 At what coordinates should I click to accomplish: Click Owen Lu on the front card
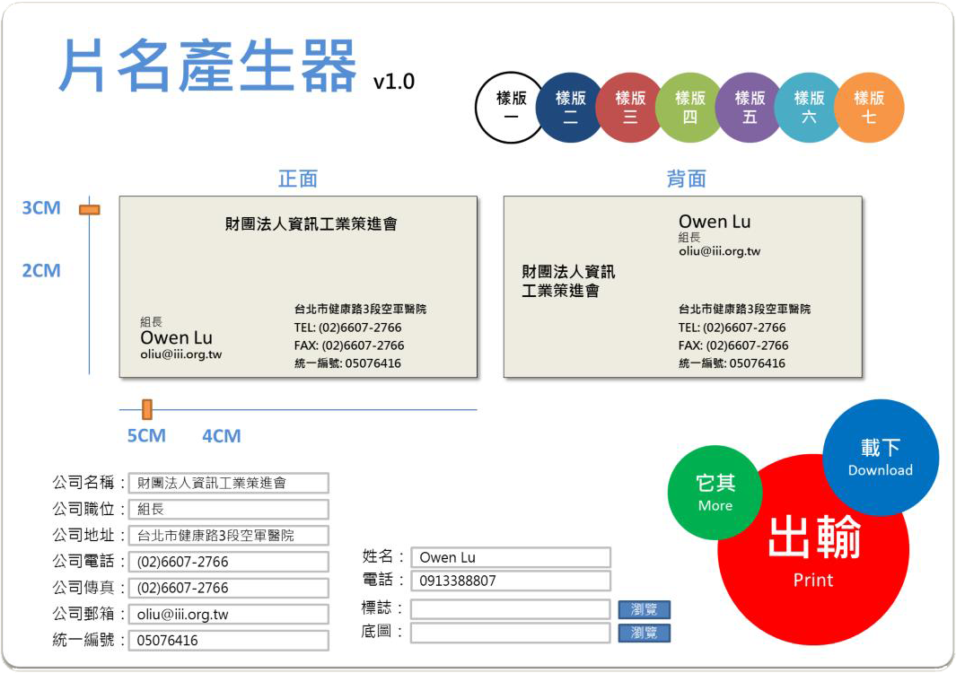pyautogui.click(x=176, y=337)
